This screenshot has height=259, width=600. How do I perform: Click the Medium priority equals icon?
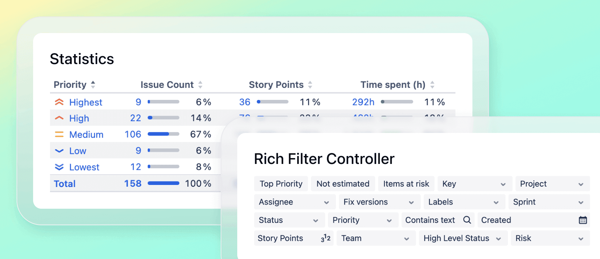[x=59, y=135]
